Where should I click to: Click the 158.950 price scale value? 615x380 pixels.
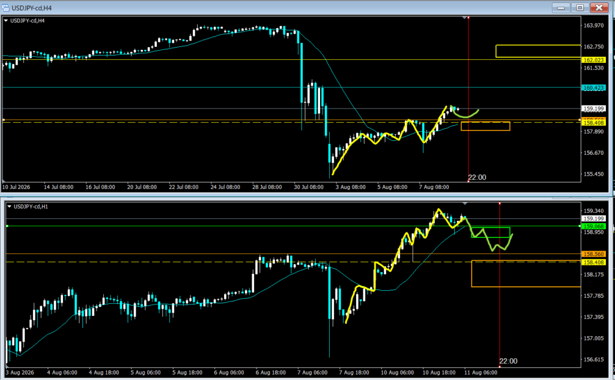point(594,232)
